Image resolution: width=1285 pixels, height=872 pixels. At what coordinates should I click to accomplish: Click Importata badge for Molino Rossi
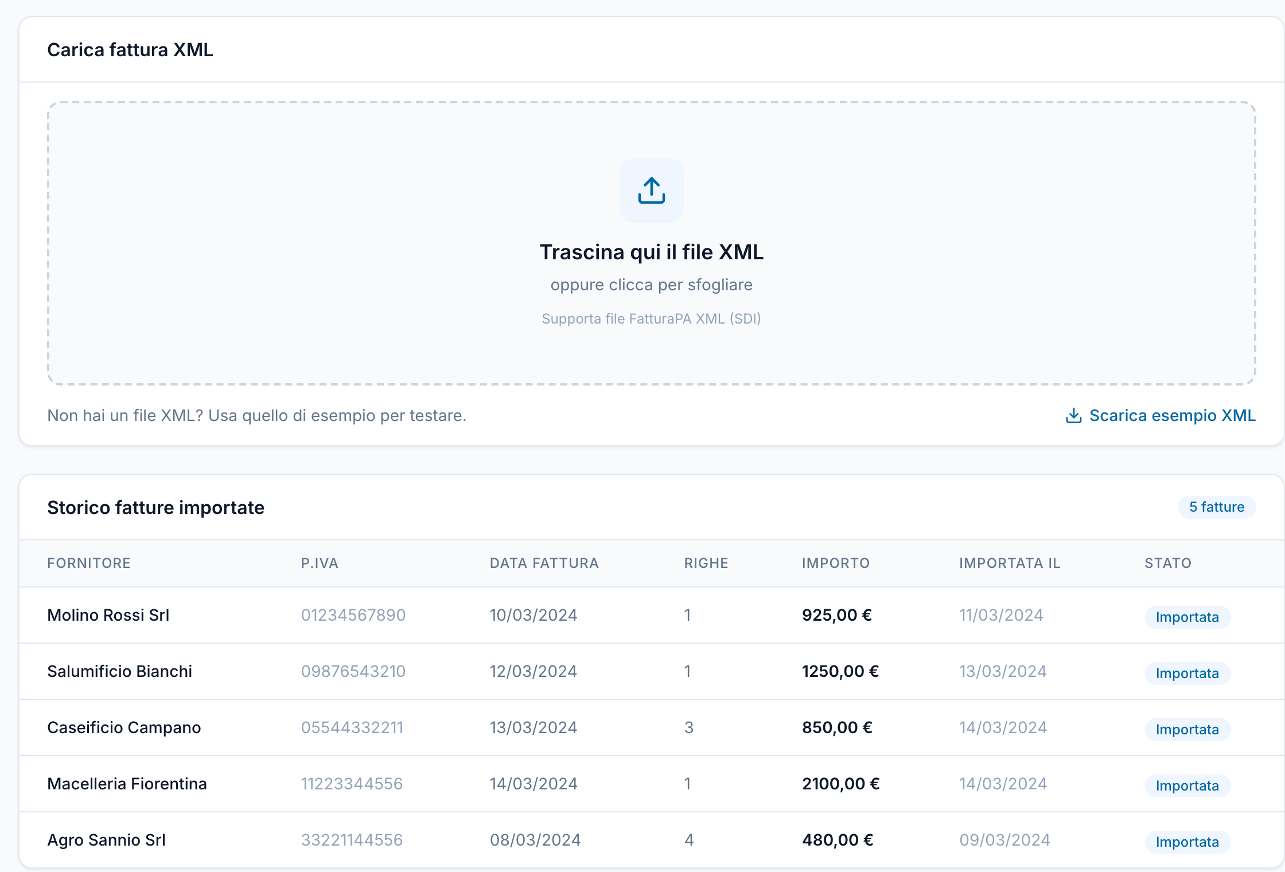click(1187, 617)
